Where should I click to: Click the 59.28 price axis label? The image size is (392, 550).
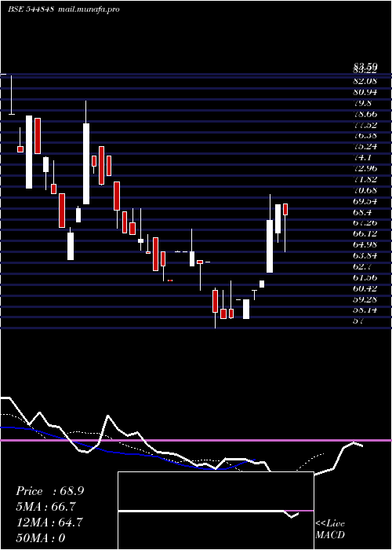pyautogui.click(x=365, y=299)
